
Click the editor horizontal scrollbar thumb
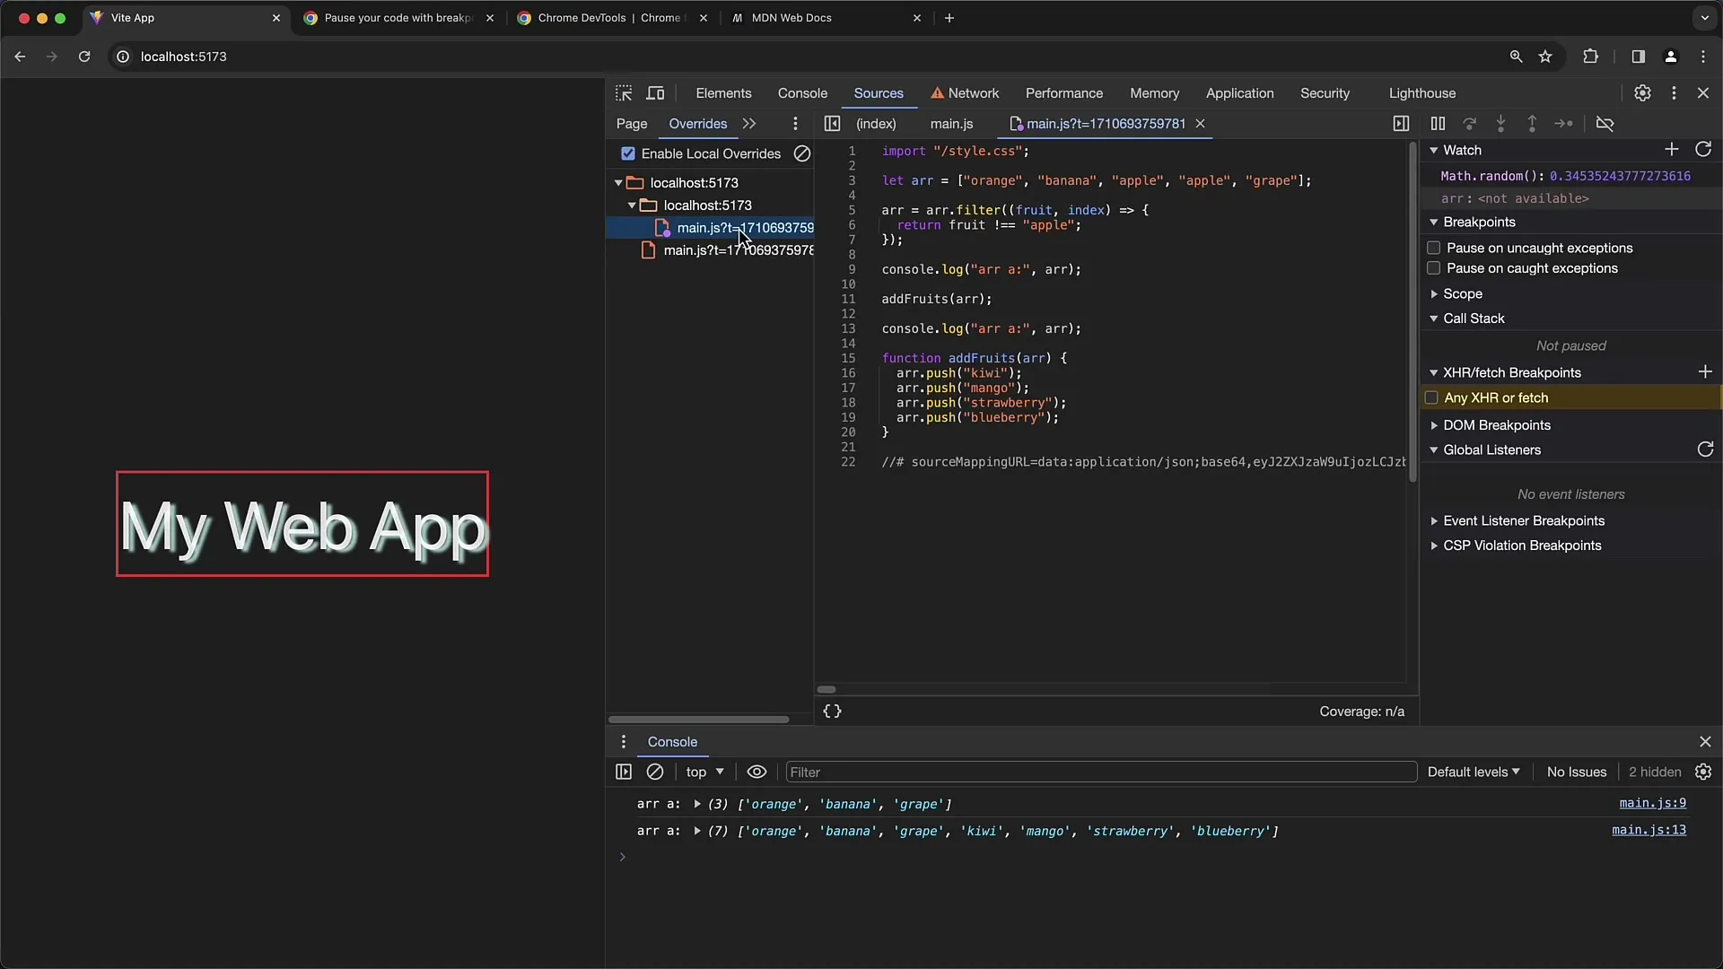(827, 689)
